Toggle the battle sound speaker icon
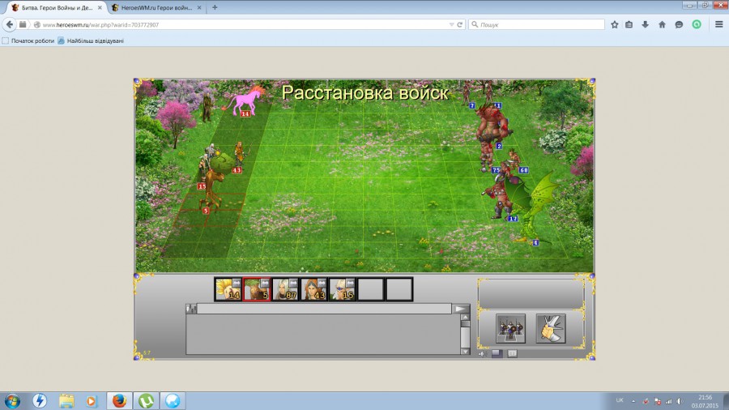The height and width of the screenshot is (410, 729). pos(482,354)
